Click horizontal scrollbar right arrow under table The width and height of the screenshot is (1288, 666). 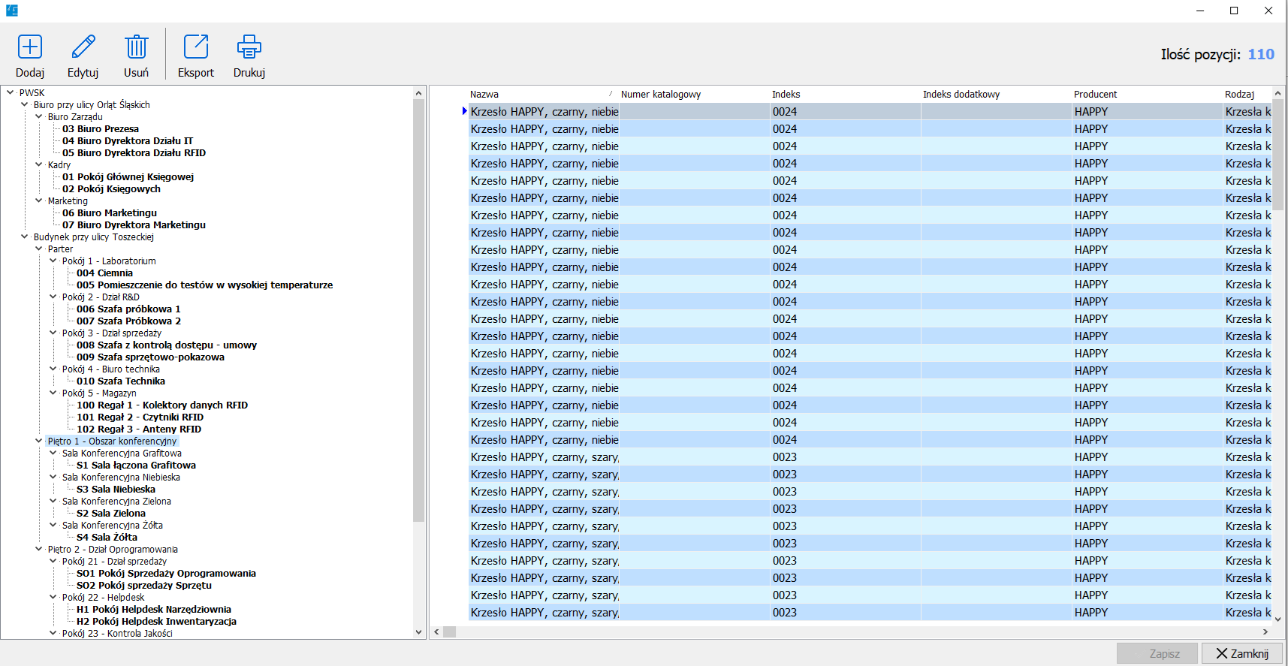(x=1265, y=632)
